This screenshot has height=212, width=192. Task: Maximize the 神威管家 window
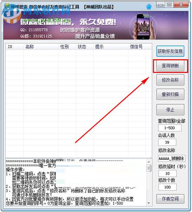click(x=169, y=5)
